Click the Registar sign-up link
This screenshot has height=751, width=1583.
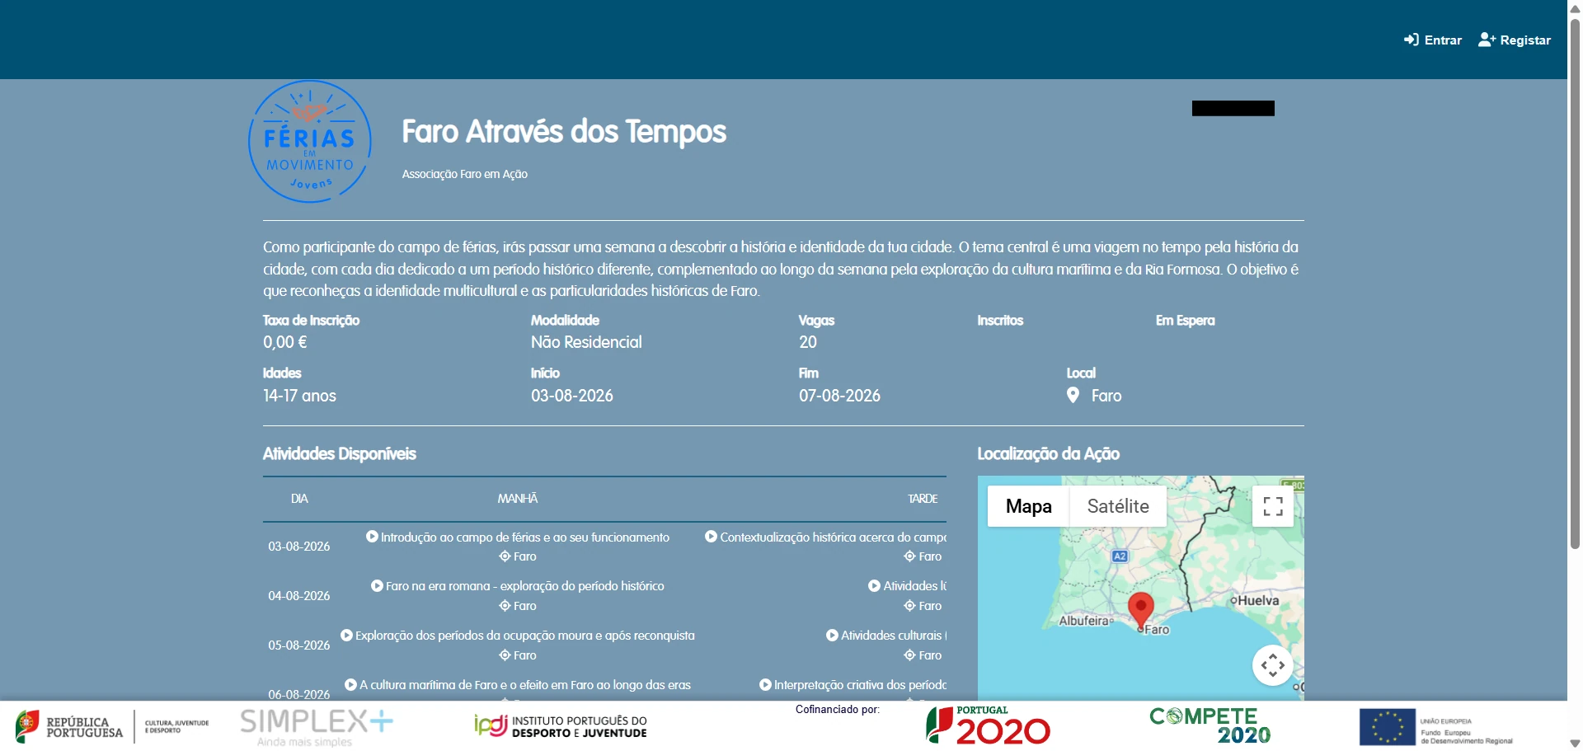(1514, 40)
